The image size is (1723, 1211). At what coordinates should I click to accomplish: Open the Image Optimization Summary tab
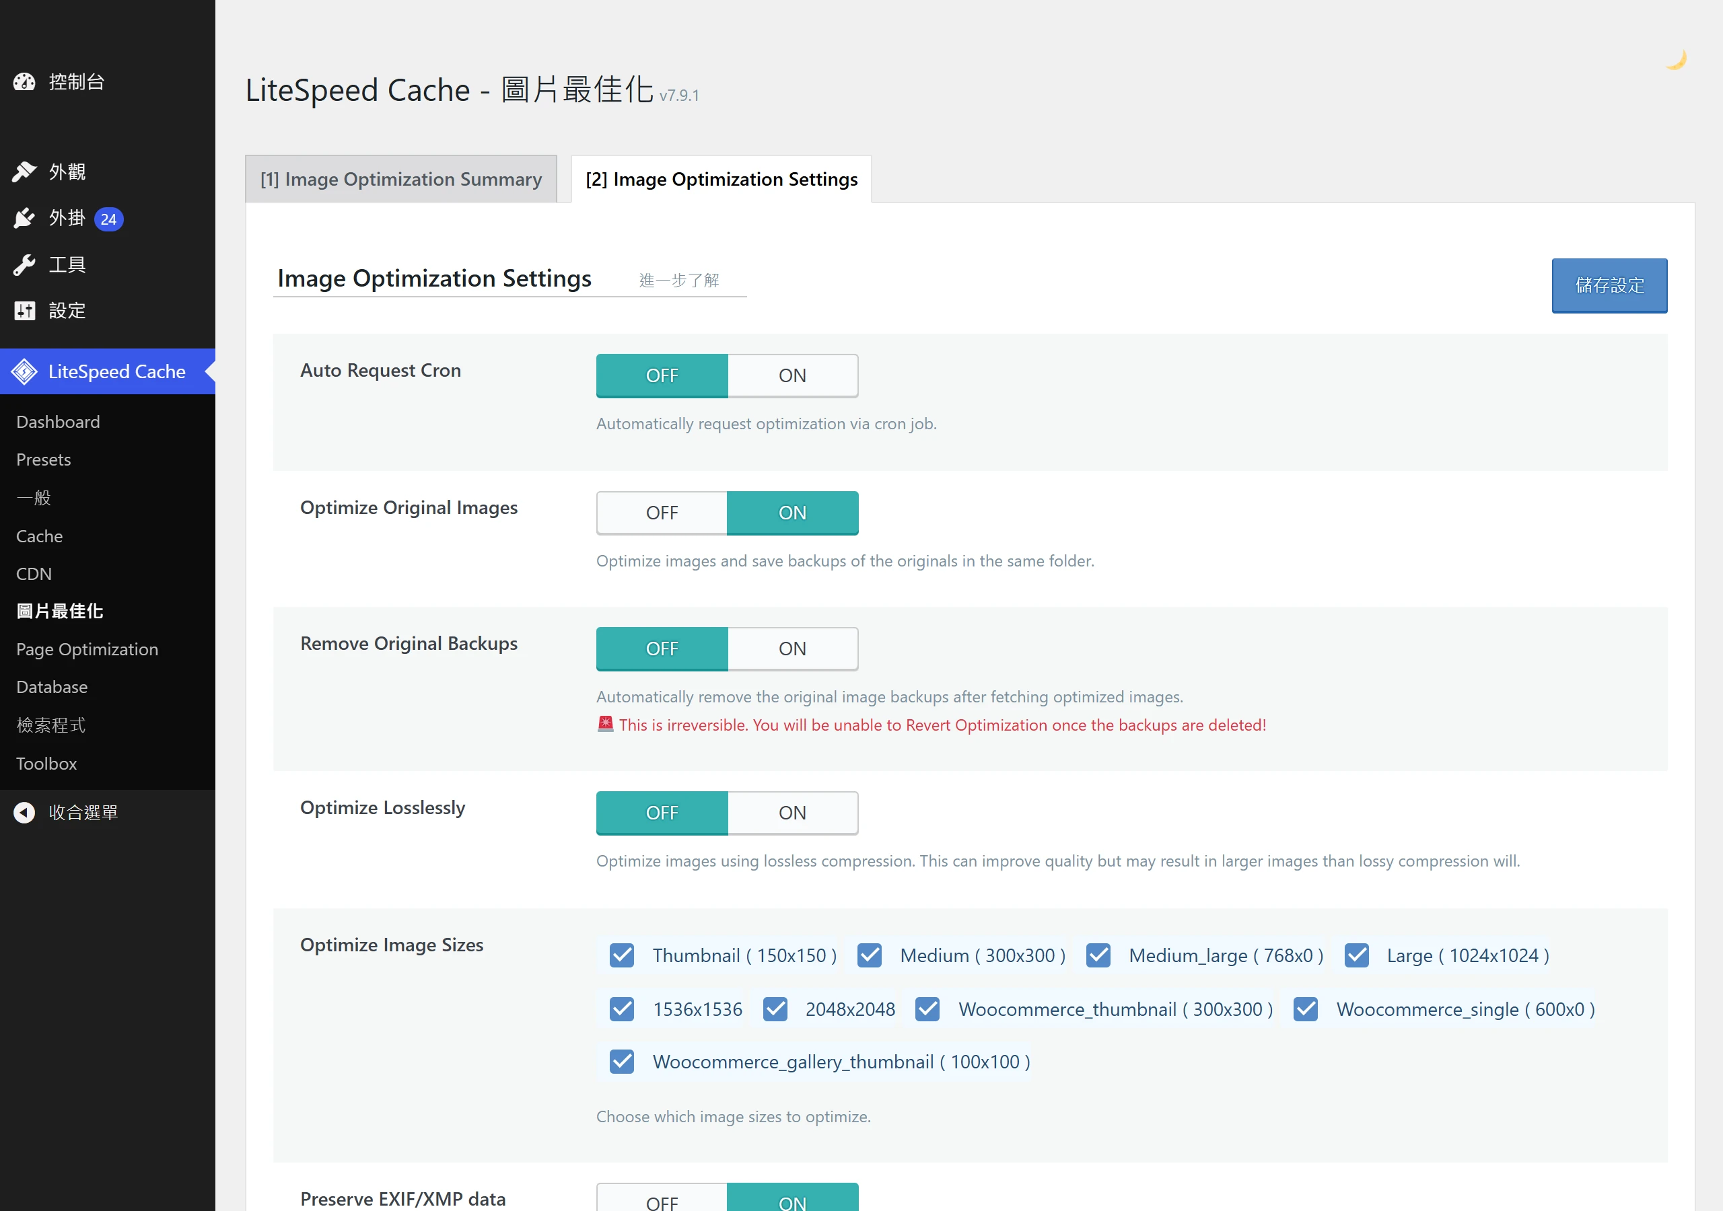(400, 180)
